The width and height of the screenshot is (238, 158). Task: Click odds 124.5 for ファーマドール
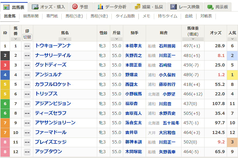(218, 132)
